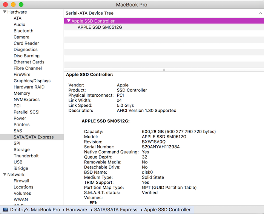Screen dimensions: 264x214
Task: Click the Medium Type value Solid State
Action: point(153,177)
